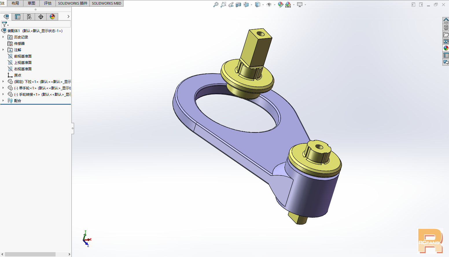Open the Hide/Show Items dropdown arrow
Screen dimensions: 449x257
point(275,5)
